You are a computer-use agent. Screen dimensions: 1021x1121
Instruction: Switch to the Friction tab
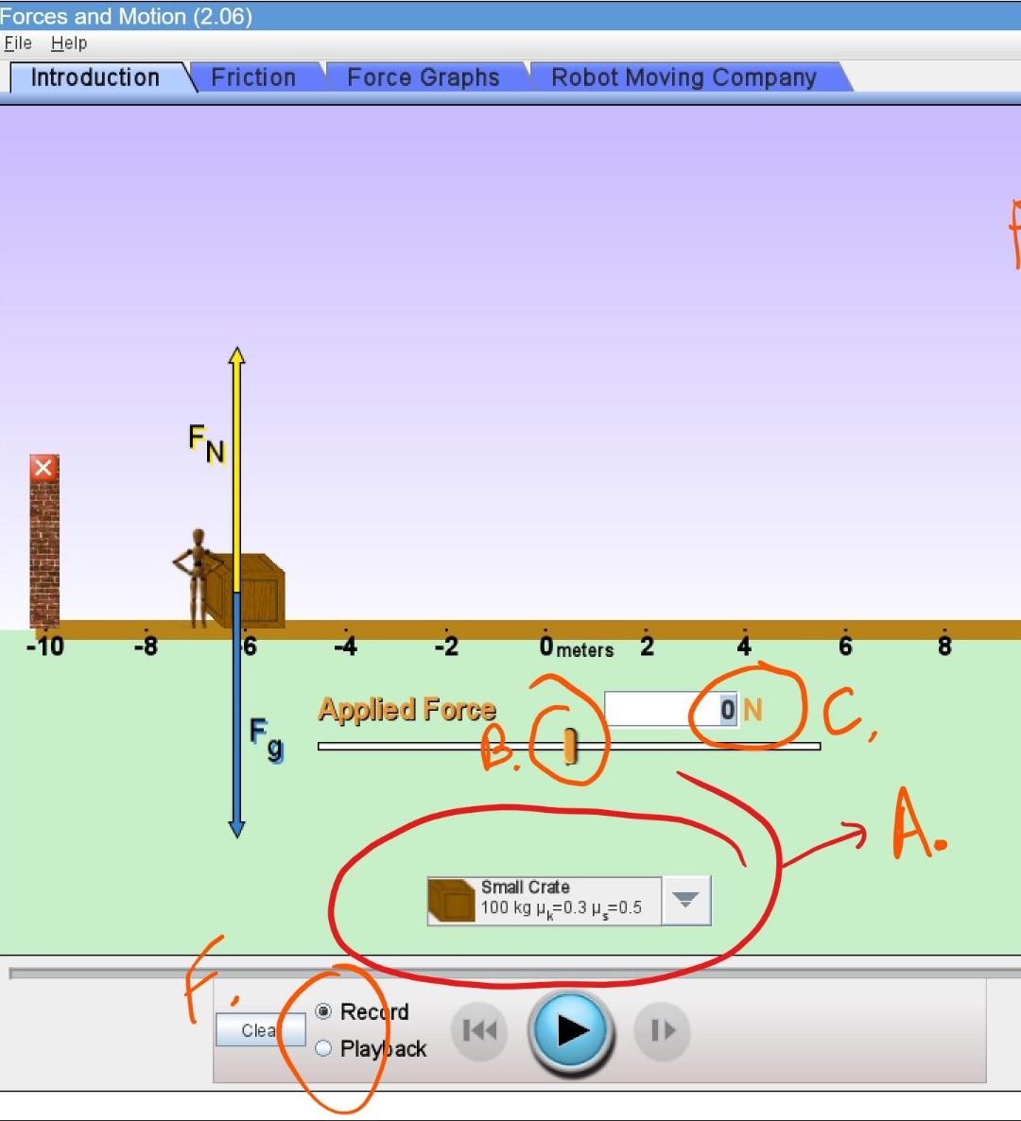(x=253, y=78)
